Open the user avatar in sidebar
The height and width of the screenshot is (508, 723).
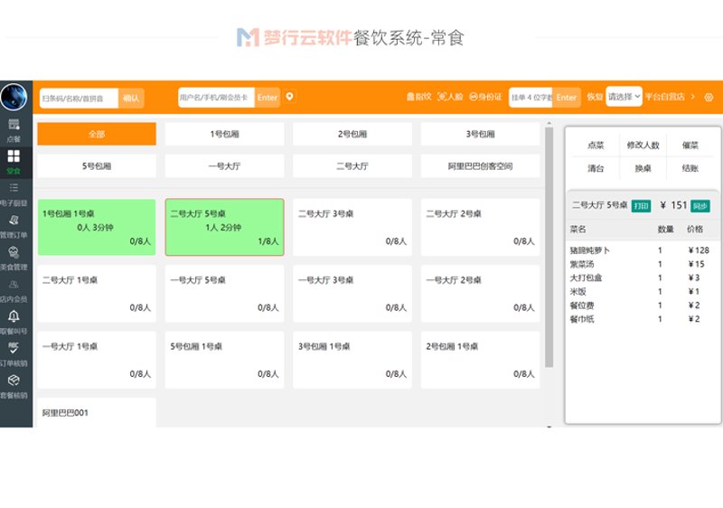pyautogui.click(x=14, y=97)
